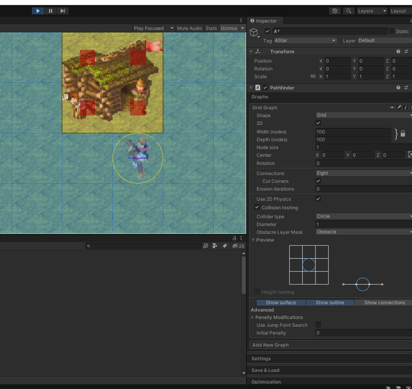
Task: Open the Collider type dropdown showing Circle
Action: 364,216
